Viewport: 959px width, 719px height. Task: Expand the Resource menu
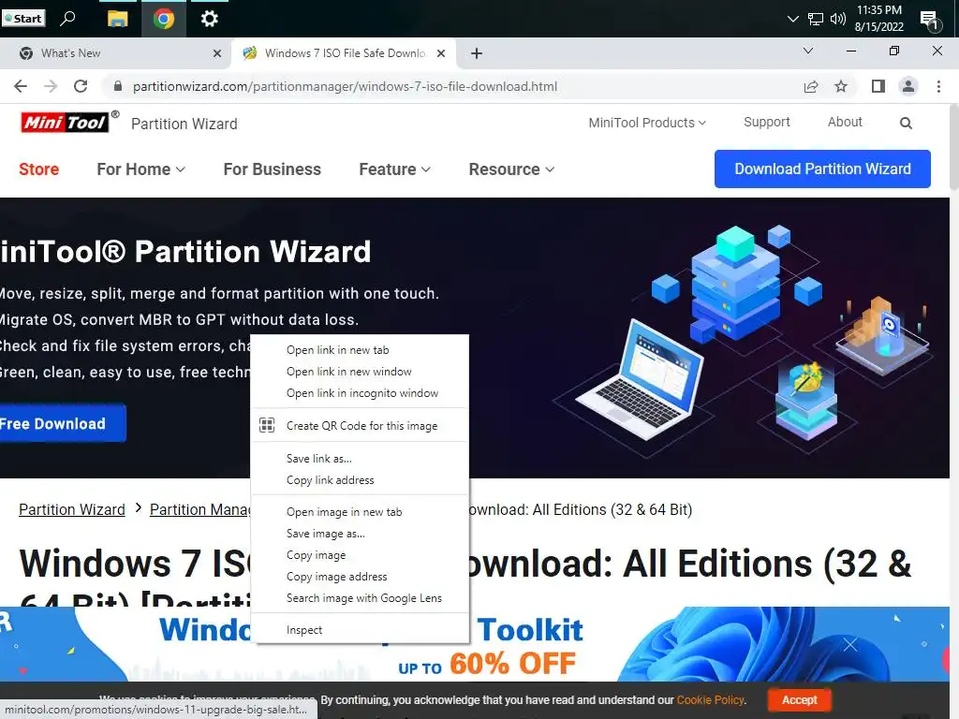(511, 169)
